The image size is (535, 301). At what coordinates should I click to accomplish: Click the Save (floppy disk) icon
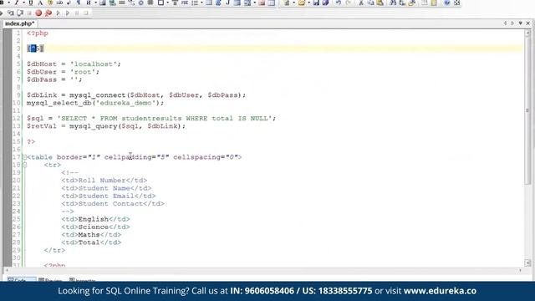(316, 3)
